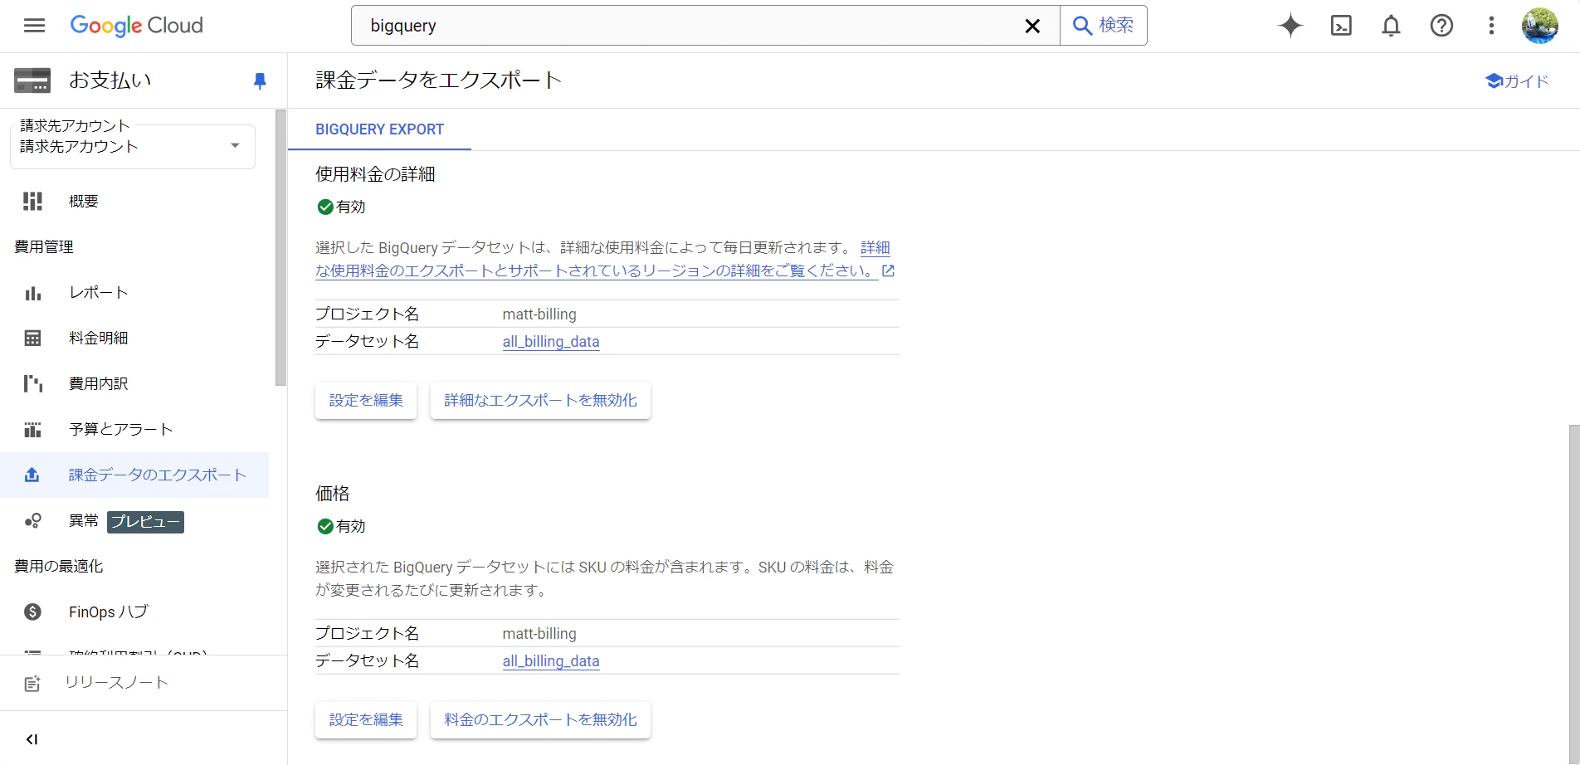1580x765 pixels.
Task: Click the 概要 overview icon in sidebar
Action: point(32,201)
